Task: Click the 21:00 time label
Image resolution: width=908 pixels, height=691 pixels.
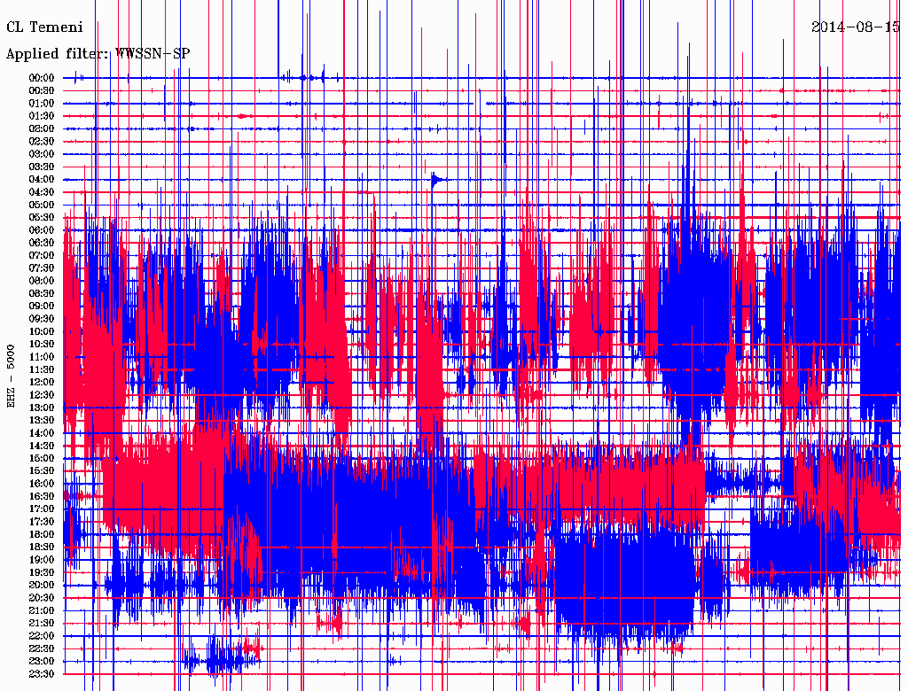Action: coord(42,610)
